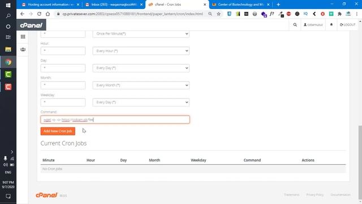Open Windows search from taskbar
This screenshot has height=204, width=362.
click(8, 16)
